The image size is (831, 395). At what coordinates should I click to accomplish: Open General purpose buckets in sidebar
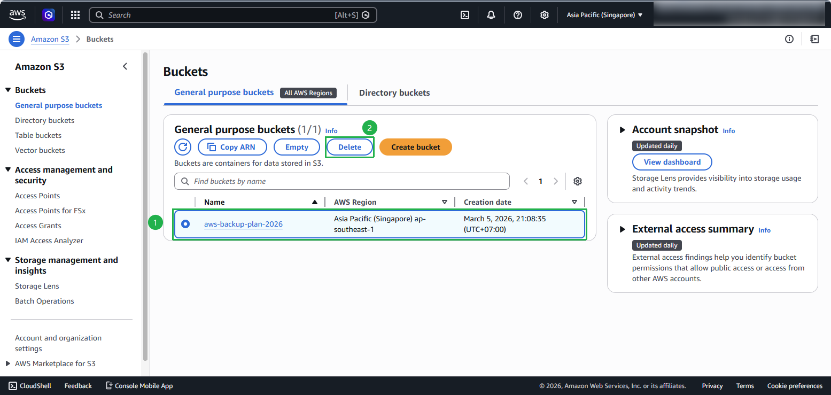click(x=59, y=105)
